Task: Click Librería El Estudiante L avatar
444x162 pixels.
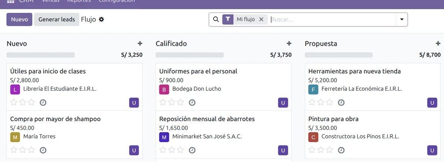Action: pos(15,89)
